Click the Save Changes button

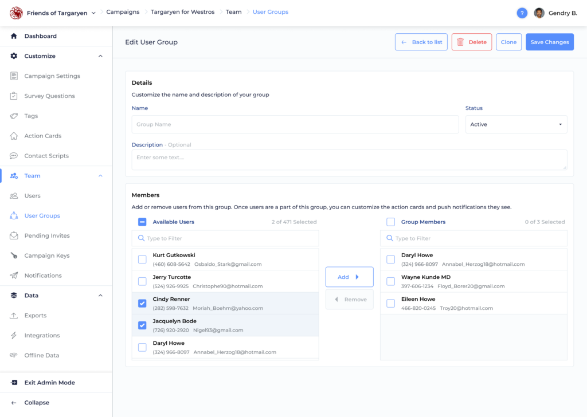(x=550, y=42)
